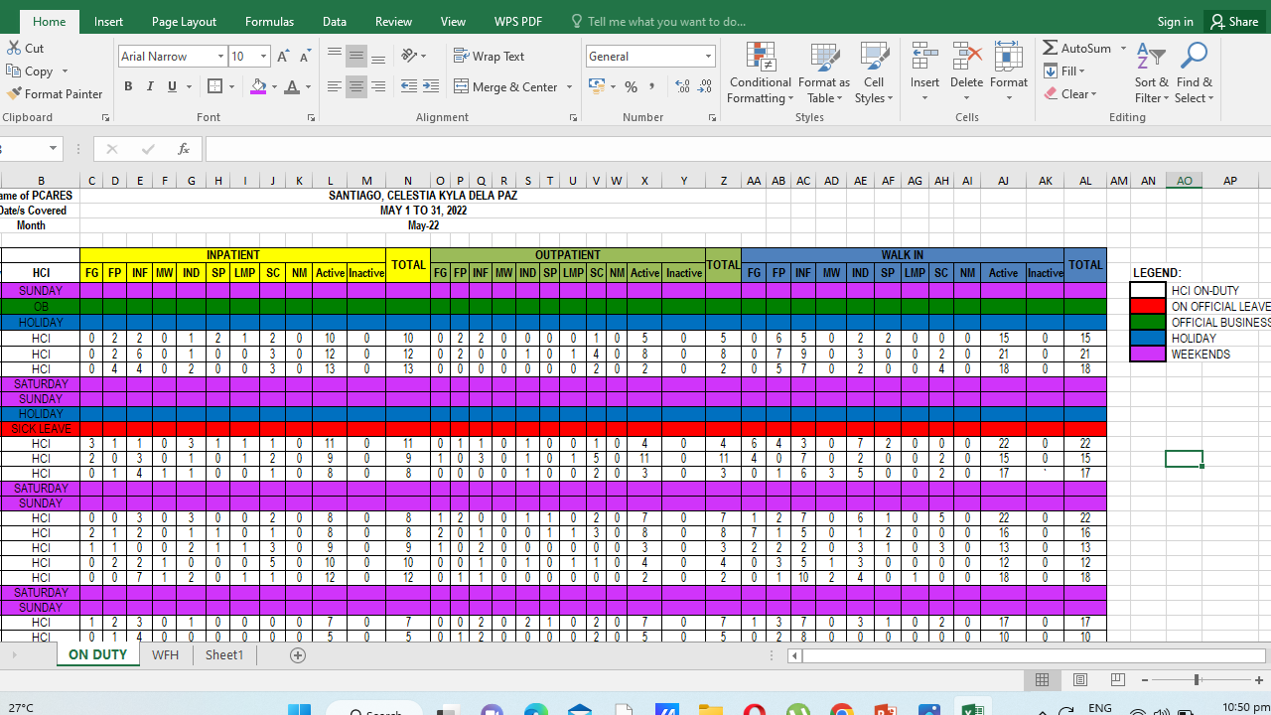The width and height of the screenshot is (1271, 715).
Task: Decrease the cell indent
Action: (x=409, y=87)
